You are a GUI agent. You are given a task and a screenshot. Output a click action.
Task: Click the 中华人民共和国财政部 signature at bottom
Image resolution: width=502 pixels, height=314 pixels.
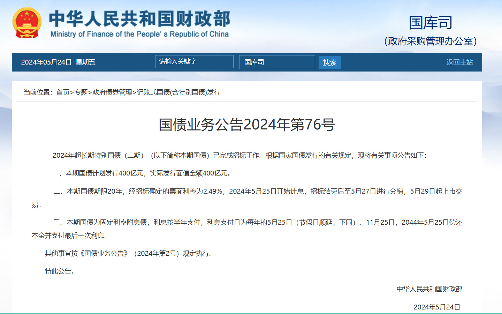point(429,289)
